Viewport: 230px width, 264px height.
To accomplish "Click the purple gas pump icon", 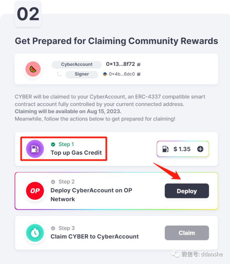I will [35, 149].
